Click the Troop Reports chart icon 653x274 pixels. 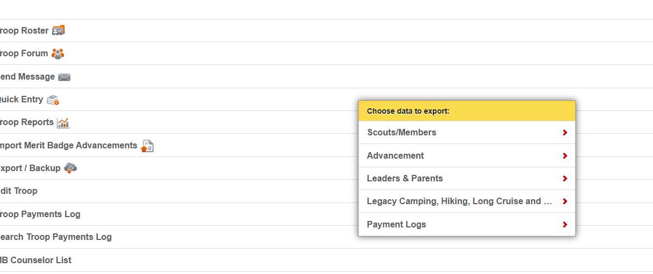pyautogui.click(x=63, y=123)
